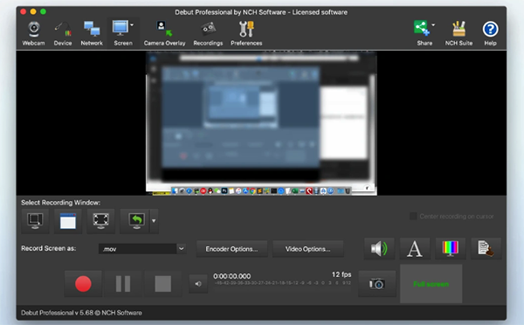The image size is (524, 325).
Task: Click the audio level meter bar
Action: 282,283
